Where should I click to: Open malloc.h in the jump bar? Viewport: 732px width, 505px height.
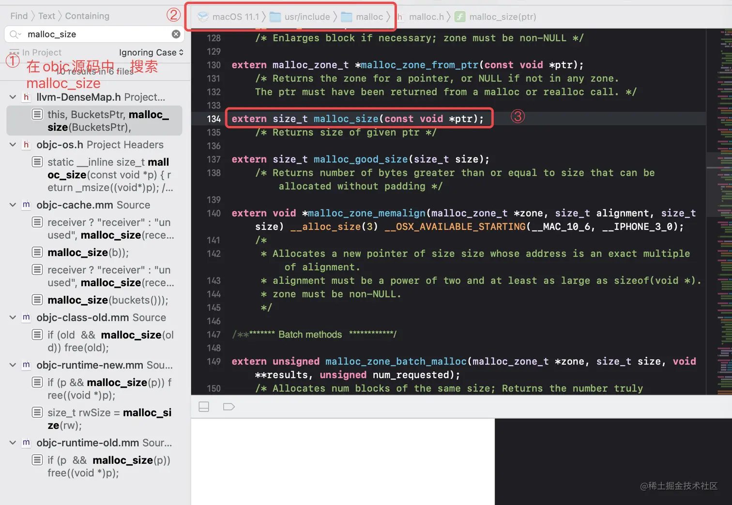pyautogui.click(x=421, y=17)
